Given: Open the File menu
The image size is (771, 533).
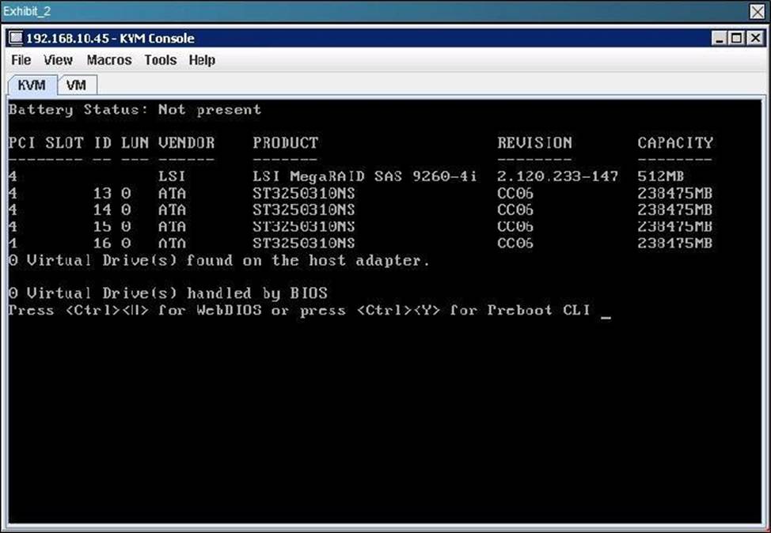Looking at the screenshot, I should coord(21,60).
